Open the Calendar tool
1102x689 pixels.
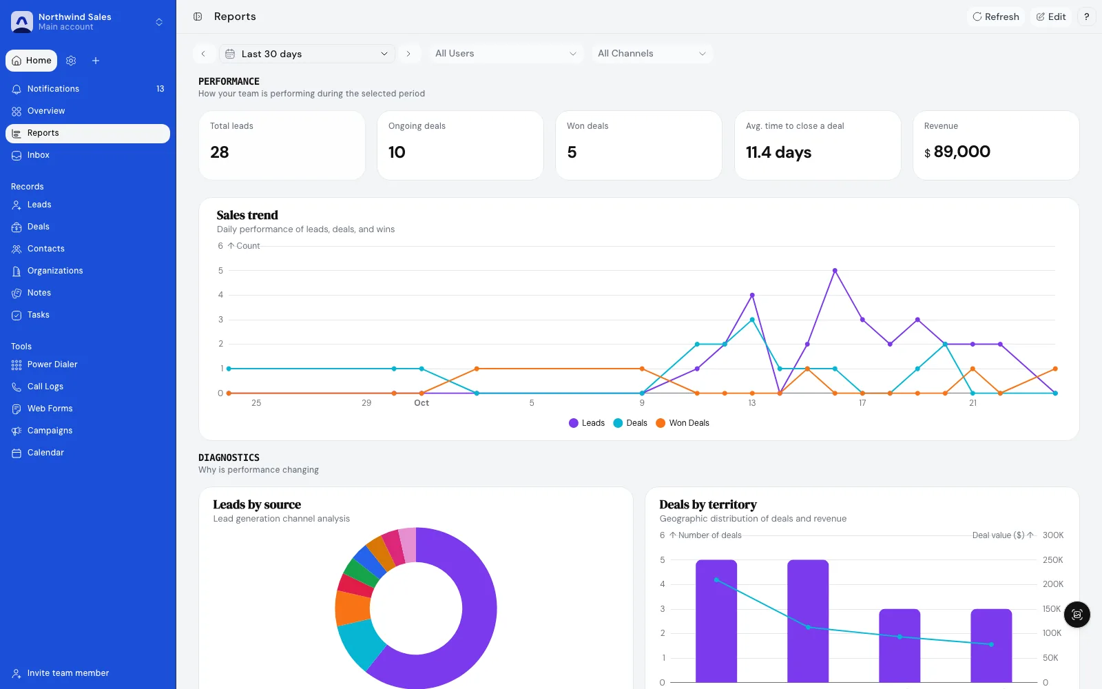[x=87, y=453]
